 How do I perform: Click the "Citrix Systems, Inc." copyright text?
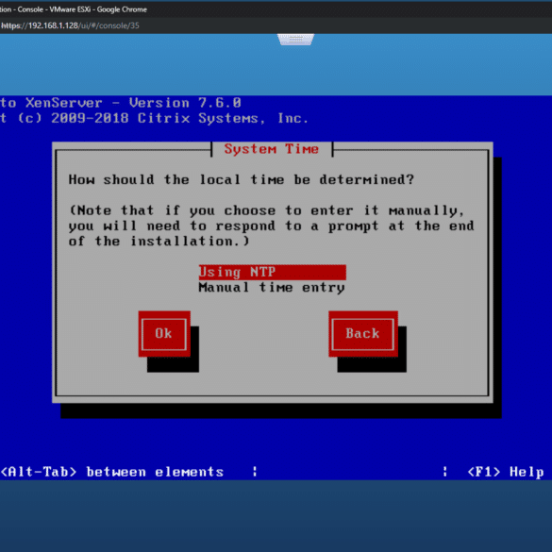(x=223, y=118)
